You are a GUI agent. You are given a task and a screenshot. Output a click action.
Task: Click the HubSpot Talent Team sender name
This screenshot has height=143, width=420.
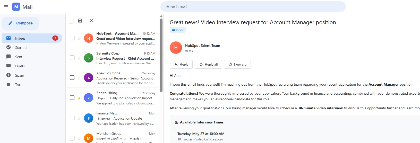point(203,46)
